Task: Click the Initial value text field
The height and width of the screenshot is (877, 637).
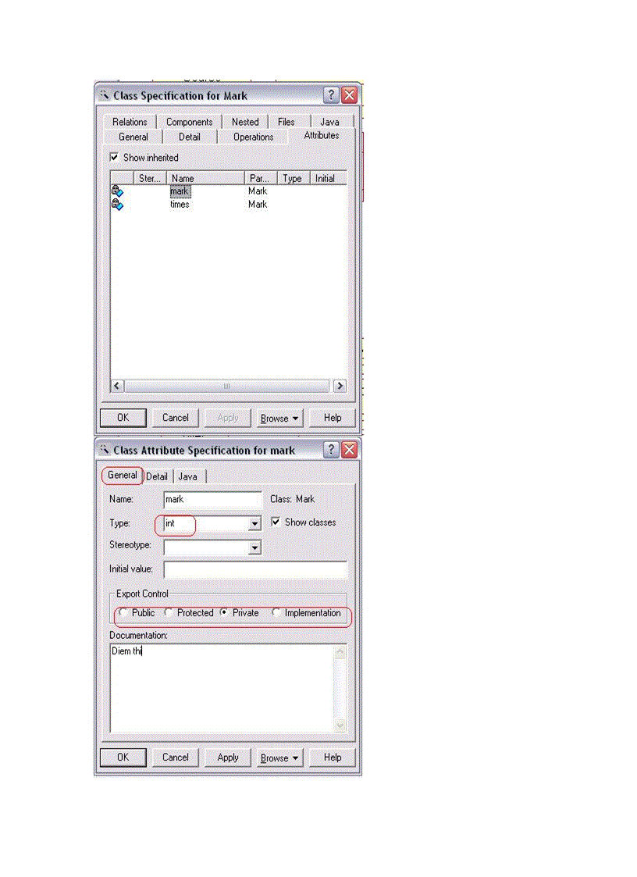Action: [x=254, y=569]
